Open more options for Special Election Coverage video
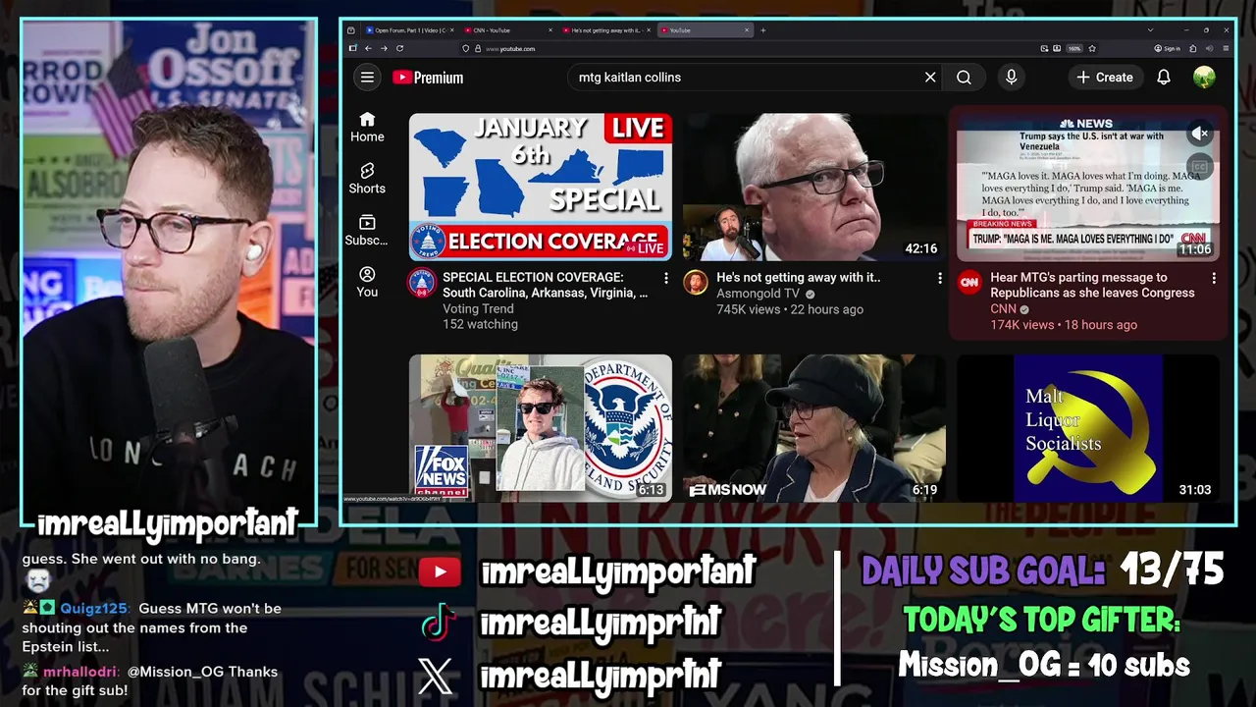The height and width of the screenshot is (707, 1256). (x=666, y=279)
